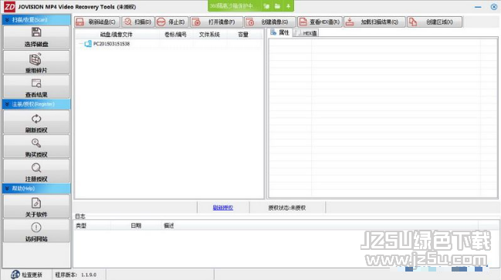
Task: Open 查看结果 in the sidebar
Action: 36,87
